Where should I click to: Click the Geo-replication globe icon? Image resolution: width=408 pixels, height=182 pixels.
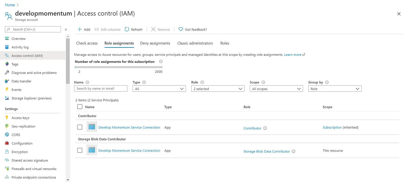point(7,126)
